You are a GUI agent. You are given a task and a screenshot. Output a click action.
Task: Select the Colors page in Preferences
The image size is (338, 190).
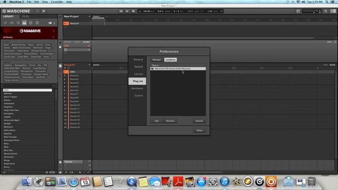click(138, 96)
